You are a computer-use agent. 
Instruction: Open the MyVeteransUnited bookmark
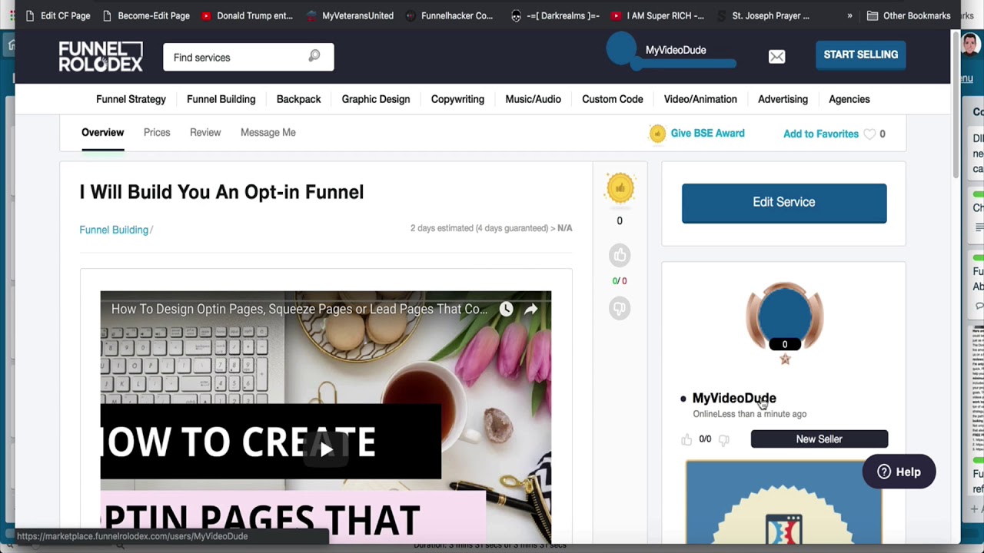pyautogui.click(x=350, y=15)
